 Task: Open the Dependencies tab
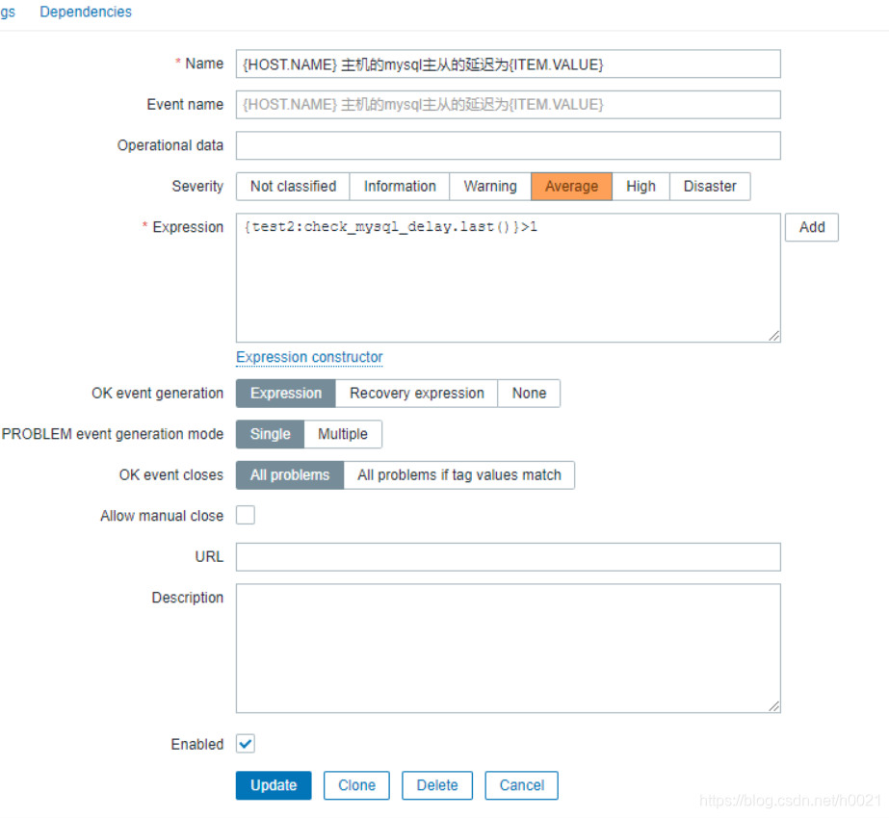[85, 12]
